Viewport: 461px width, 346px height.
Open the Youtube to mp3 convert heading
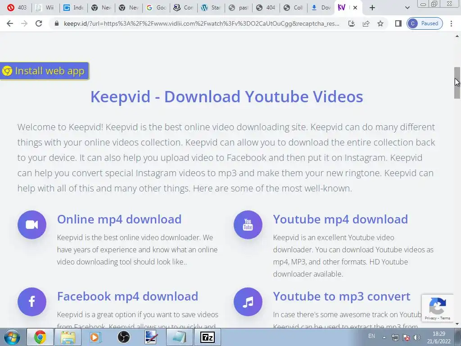point(342,296)
